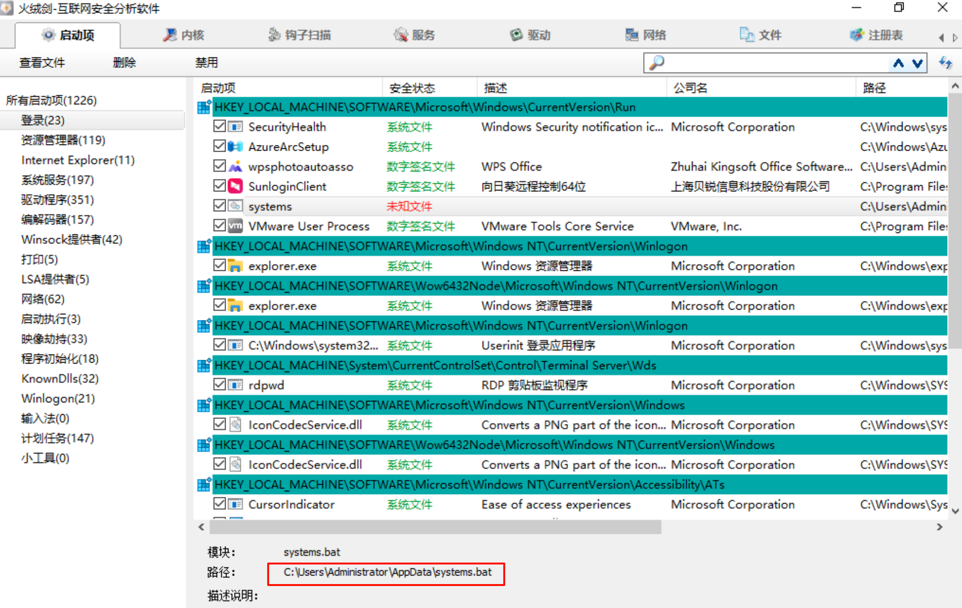Select 驱动程序(351) category
This screenshot has height=608, width=962.
pyautogui.click(x=57, y=200)
